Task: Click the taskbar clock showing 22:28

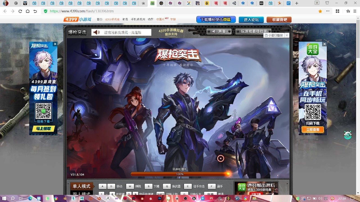Action: (342, 198)
